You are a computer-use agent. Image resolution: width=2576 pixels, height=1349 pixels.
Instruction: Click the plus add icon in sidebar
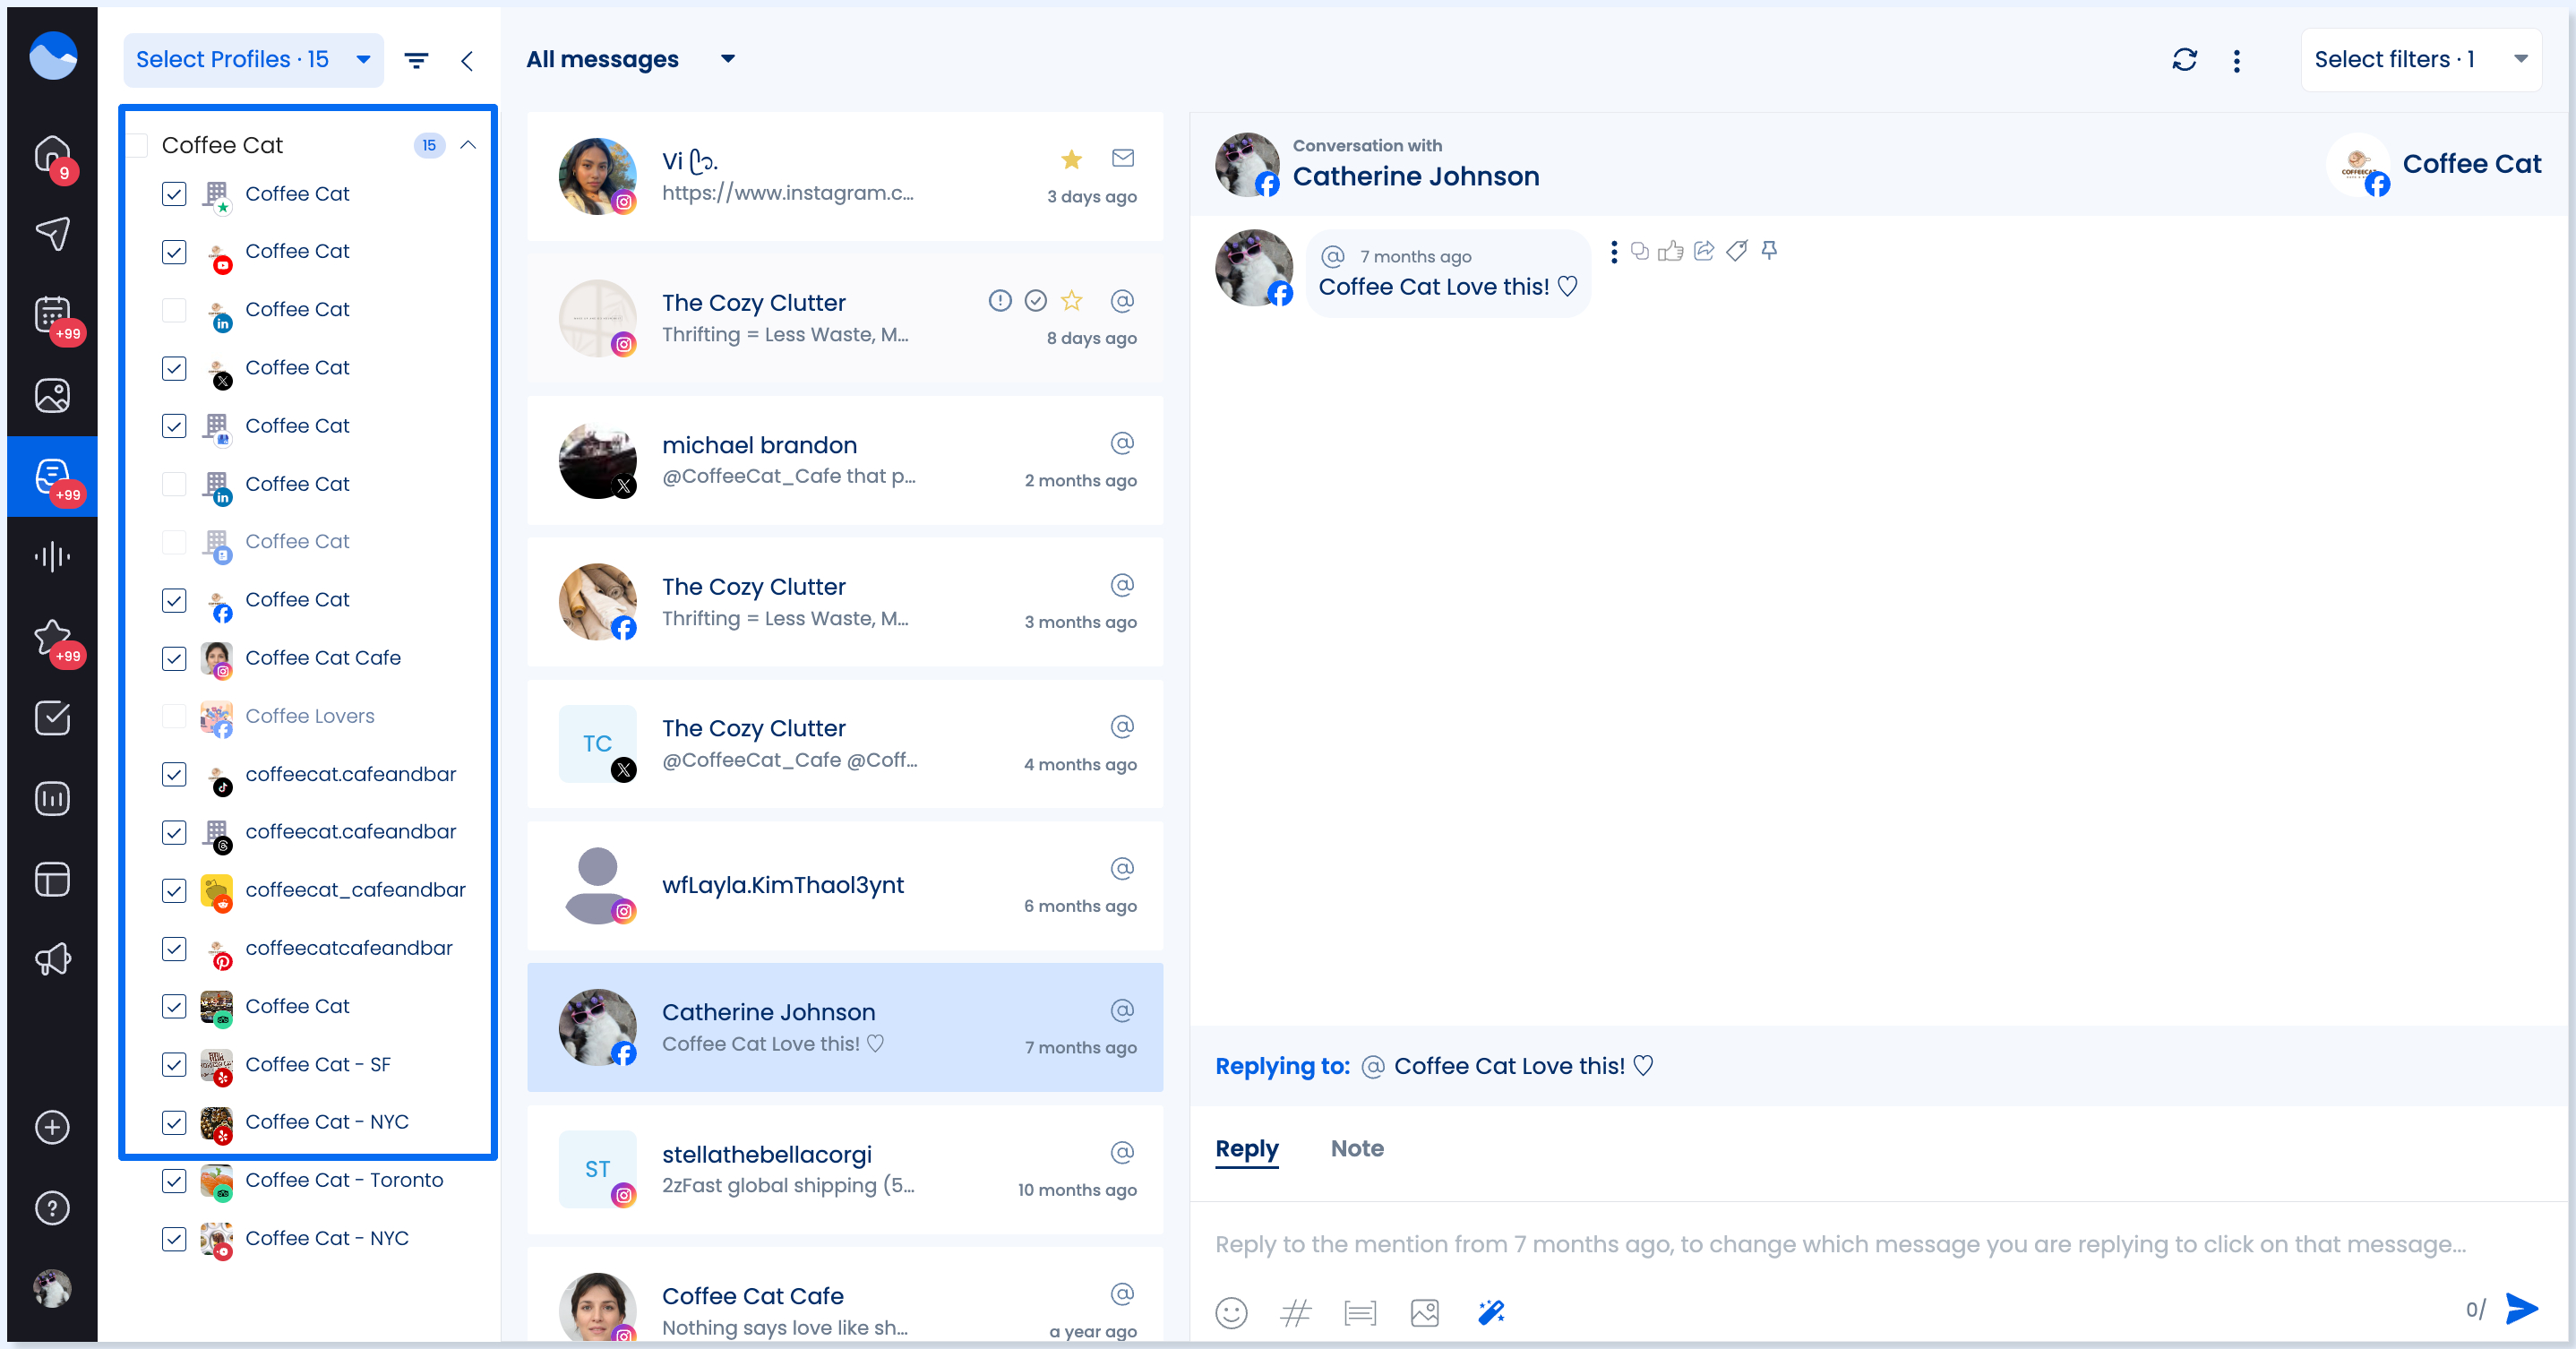pos(52,1128)
